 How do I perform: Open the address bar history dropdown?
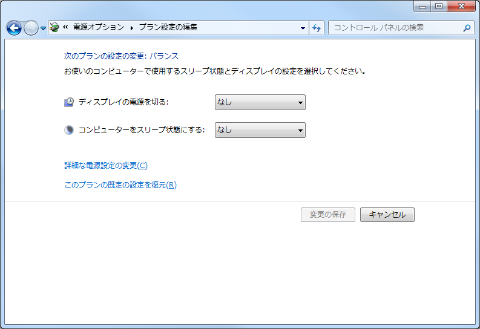303,28
